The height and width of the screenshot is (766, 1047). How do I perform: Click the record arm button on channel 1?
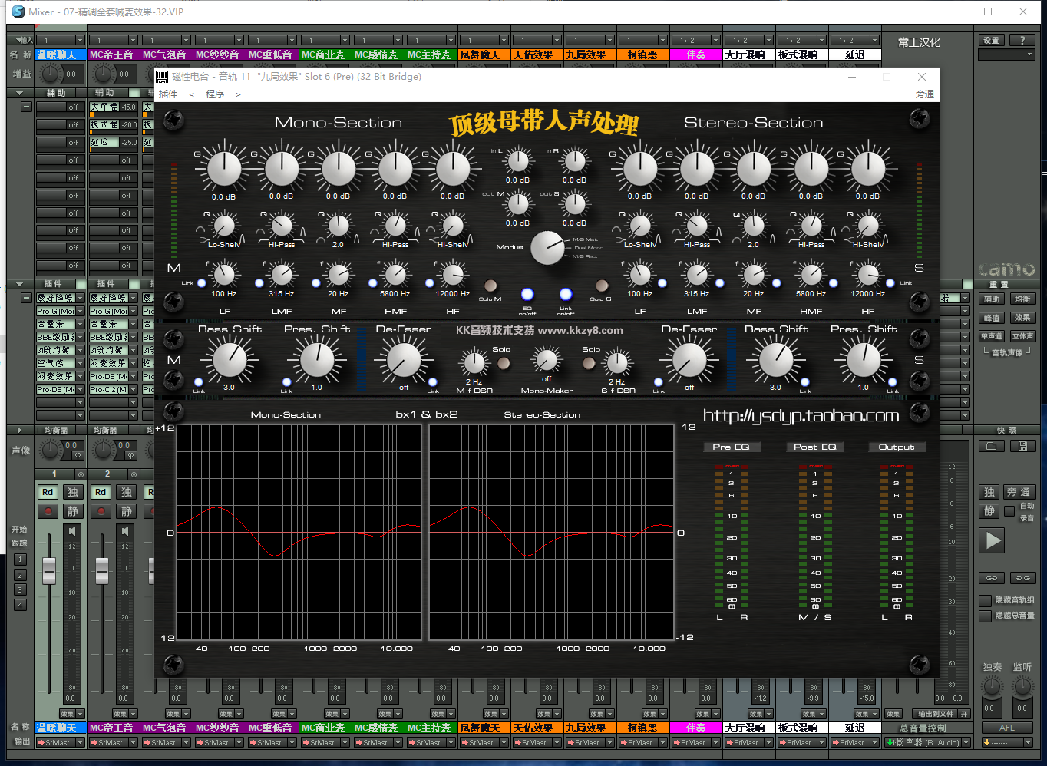click(x=48, y=511)
